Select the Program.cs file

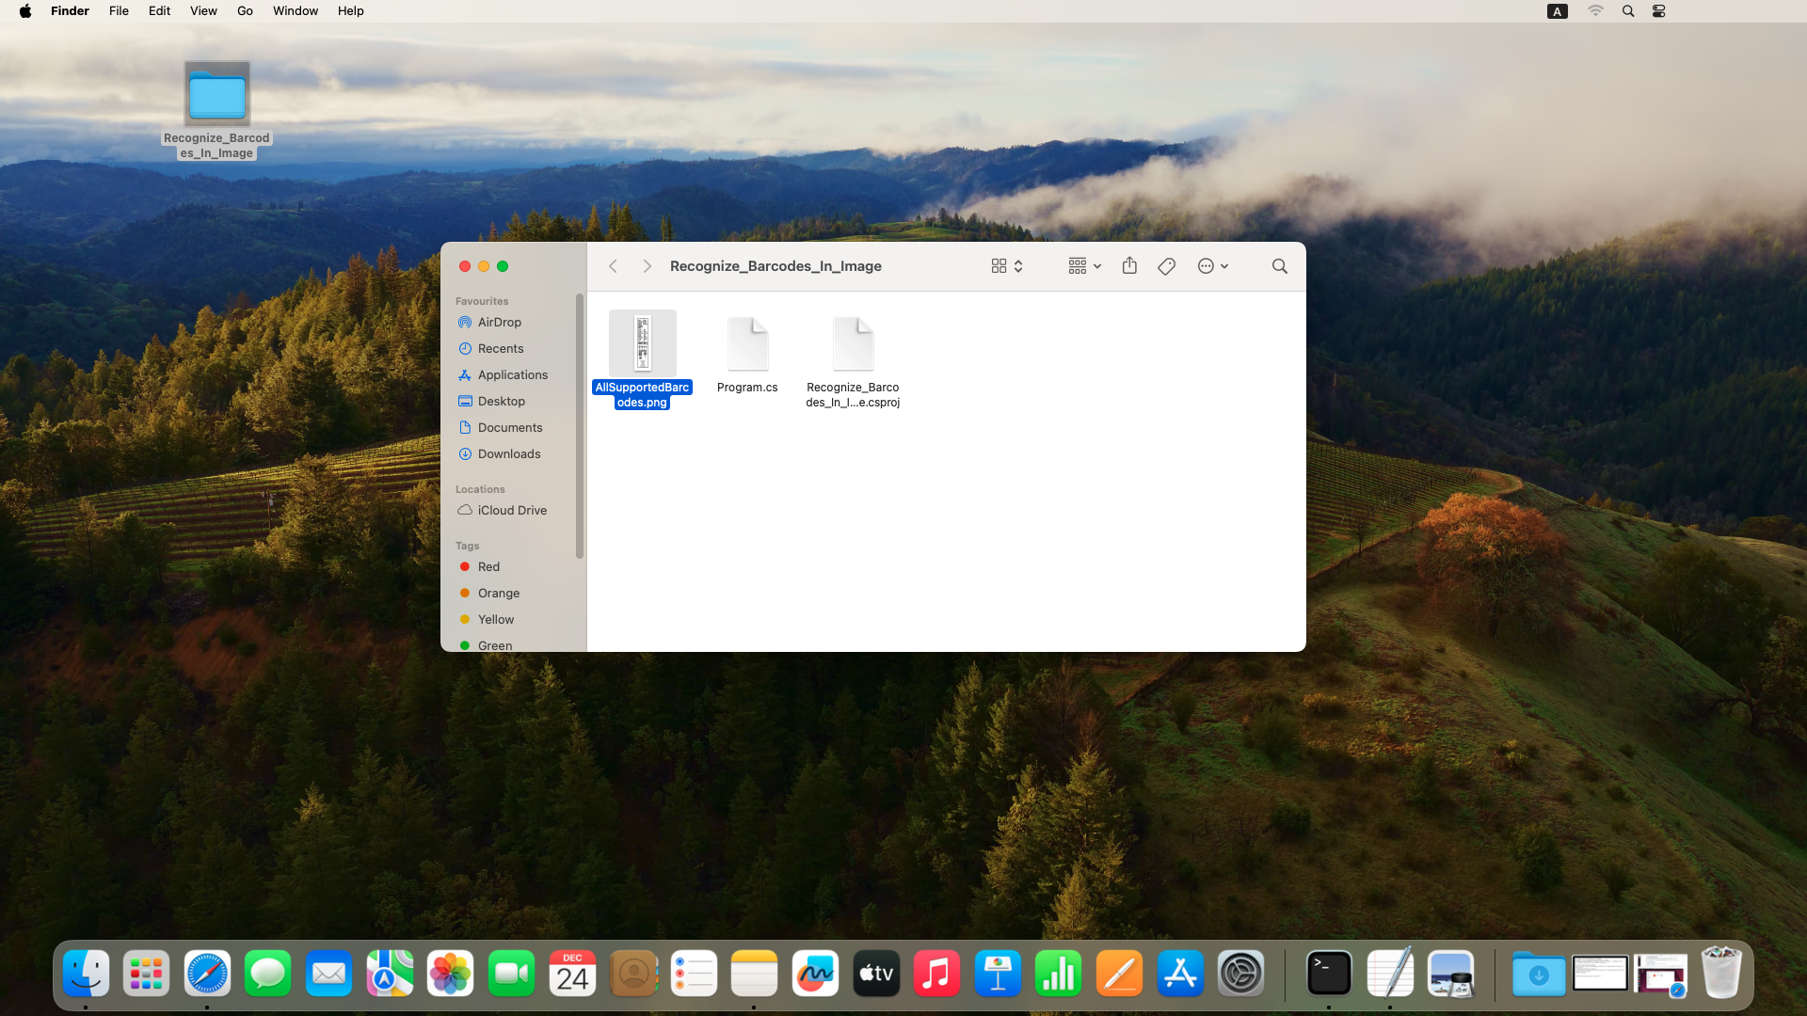747,346
